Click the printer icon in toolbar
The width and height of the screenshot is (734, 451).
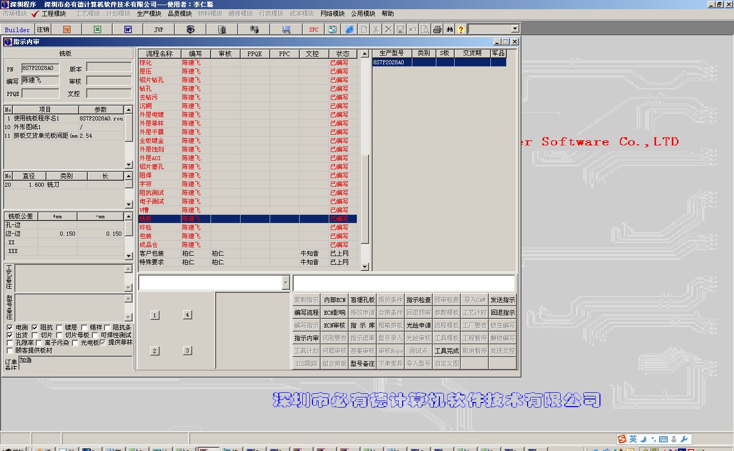(x=437, y=30)
